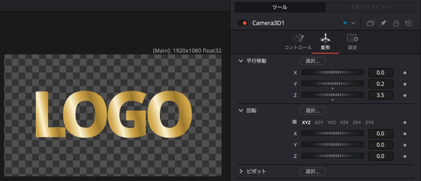This screenshot has width=421, height=181.
Task: Click translation Y value field 0.2
Action: point(381,84)
